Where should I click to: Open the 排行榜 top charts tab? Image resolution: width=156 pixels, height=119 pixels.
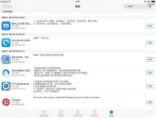(61, 113)
